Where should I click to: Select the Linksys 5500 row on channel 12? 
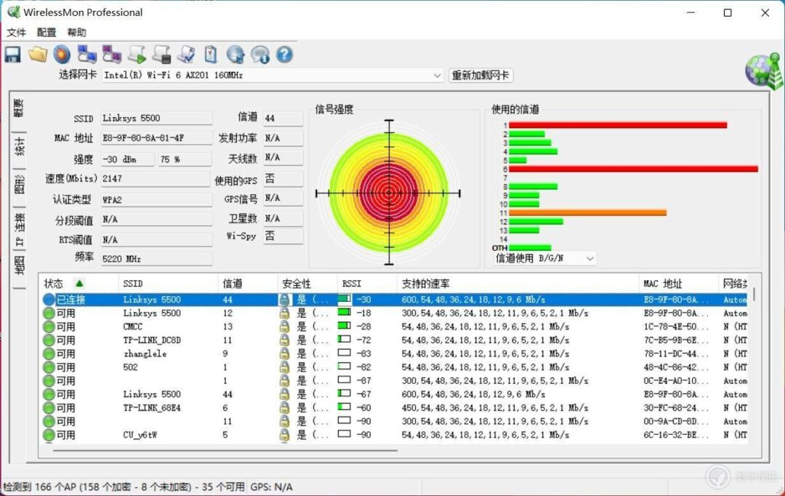[x=395, y=313]
